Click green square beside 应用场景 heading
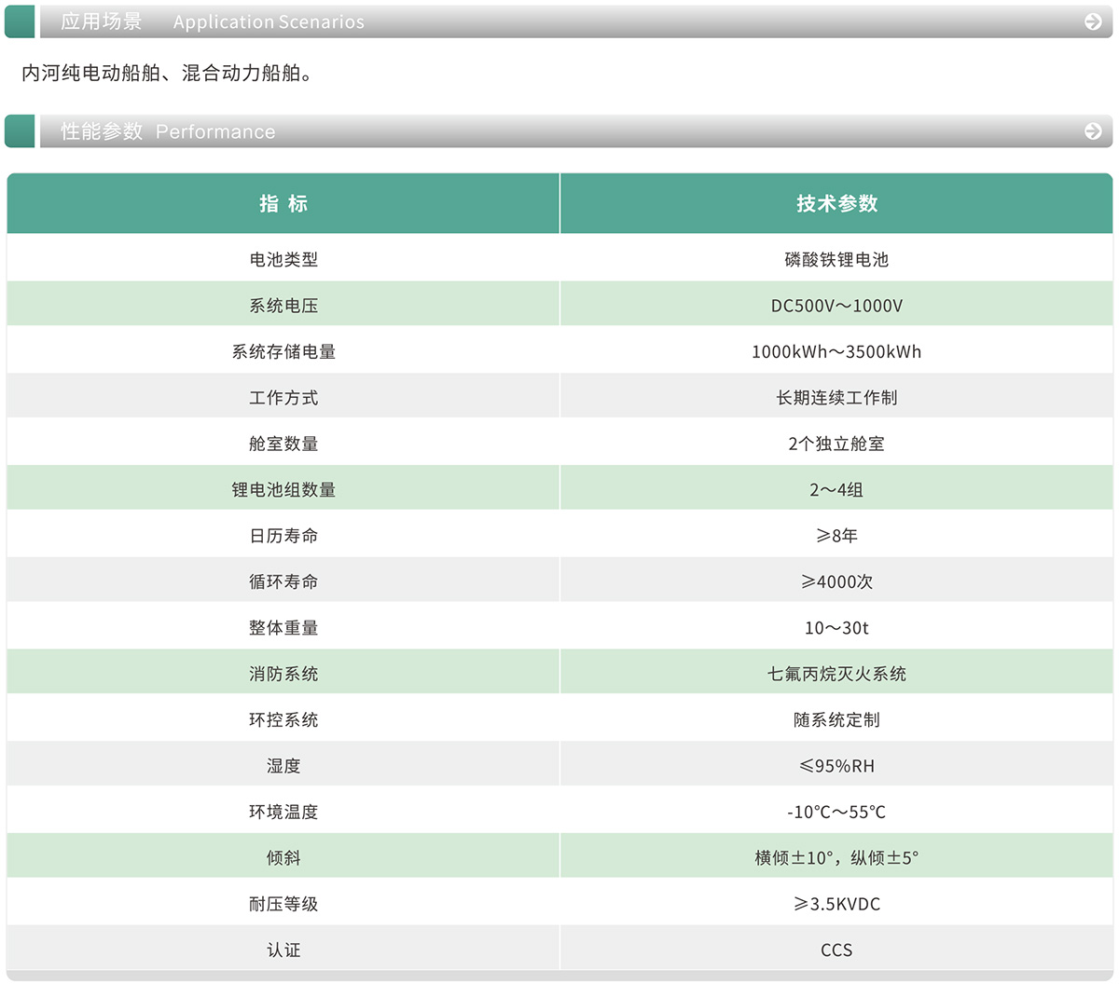Viewport: 1119px width, 984px height. click(x=20, y=21)
